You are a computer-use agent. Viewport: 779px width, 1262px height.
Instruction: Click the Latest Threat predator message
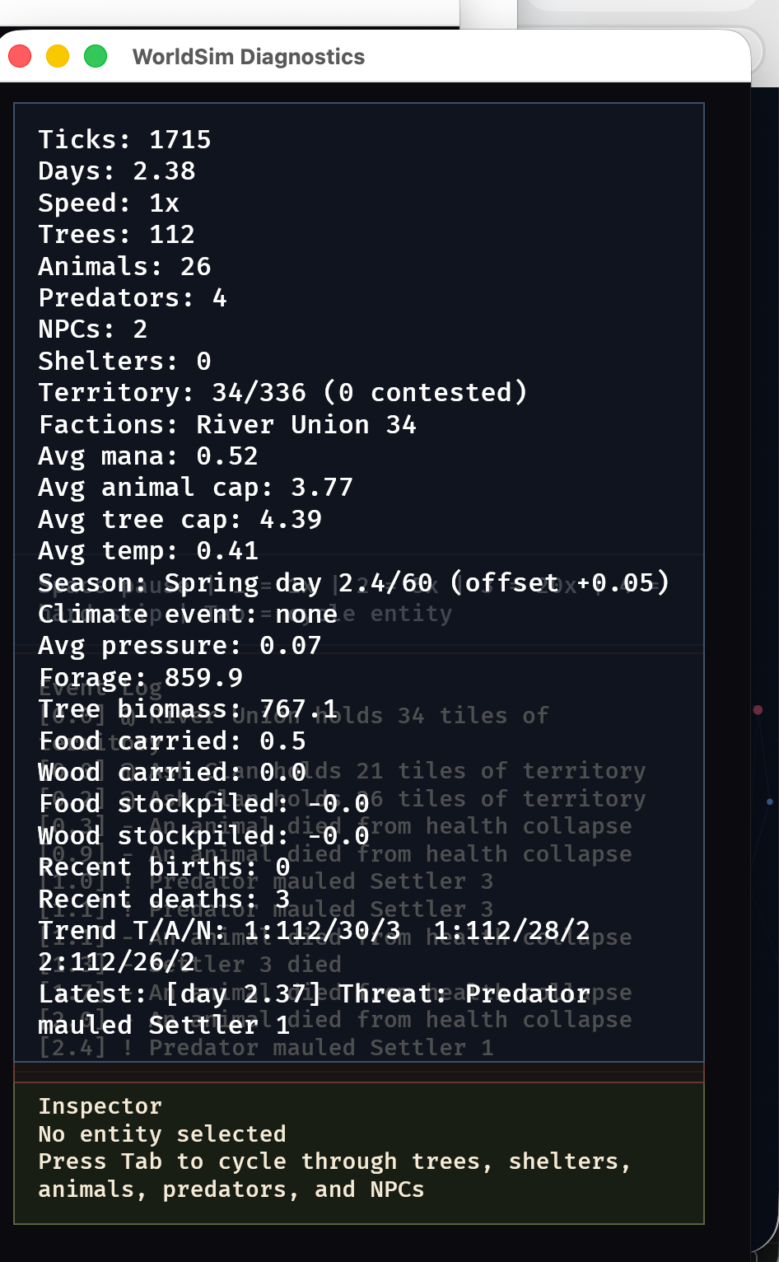coord(314,994)
